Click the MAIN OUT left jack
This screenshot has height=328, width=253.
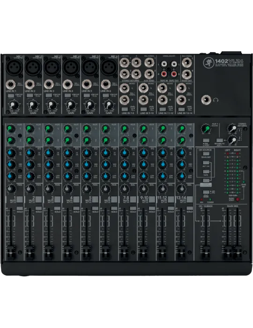[x=187, y=62]
